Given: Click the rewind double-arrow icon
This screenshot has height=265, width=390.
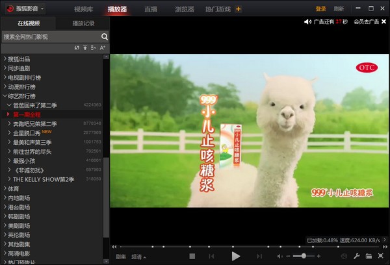Looking at the screenshot, I should point(114,247).
